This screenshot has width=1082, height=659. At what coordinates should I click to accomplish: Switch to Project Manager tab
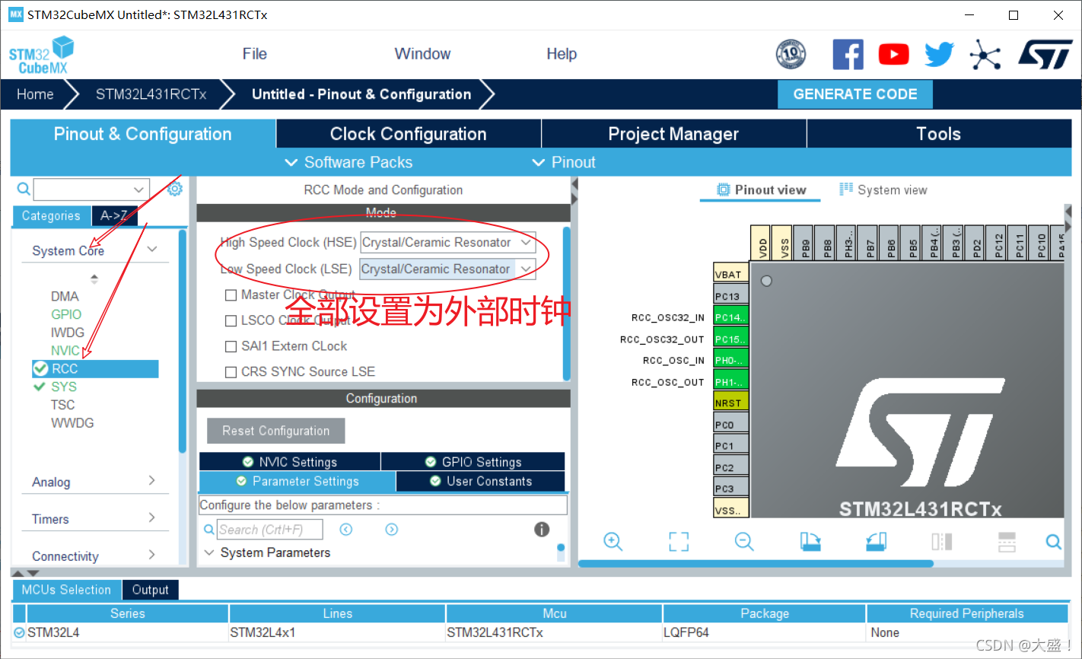click(x=674, y=134)
